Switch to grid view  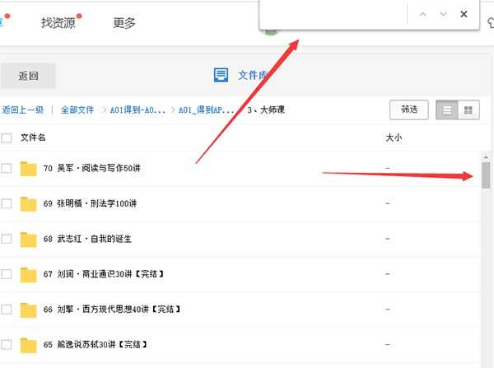[468, 110]
